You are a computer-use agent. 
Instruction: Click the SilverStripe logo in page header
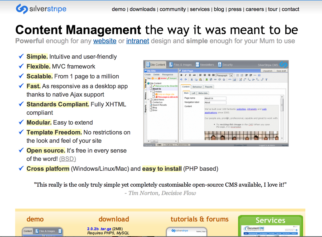tap(41, 9)
